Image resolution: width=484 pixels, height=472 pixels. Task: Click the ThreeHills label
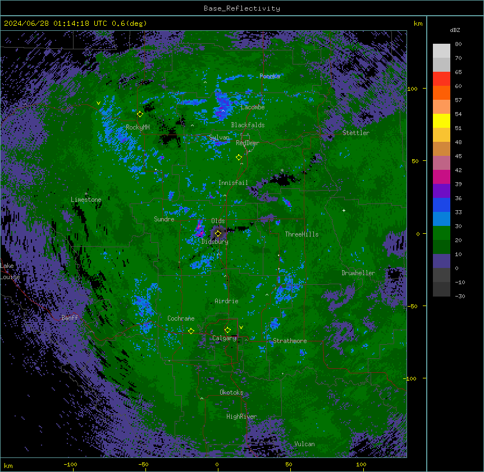(302, 234)
